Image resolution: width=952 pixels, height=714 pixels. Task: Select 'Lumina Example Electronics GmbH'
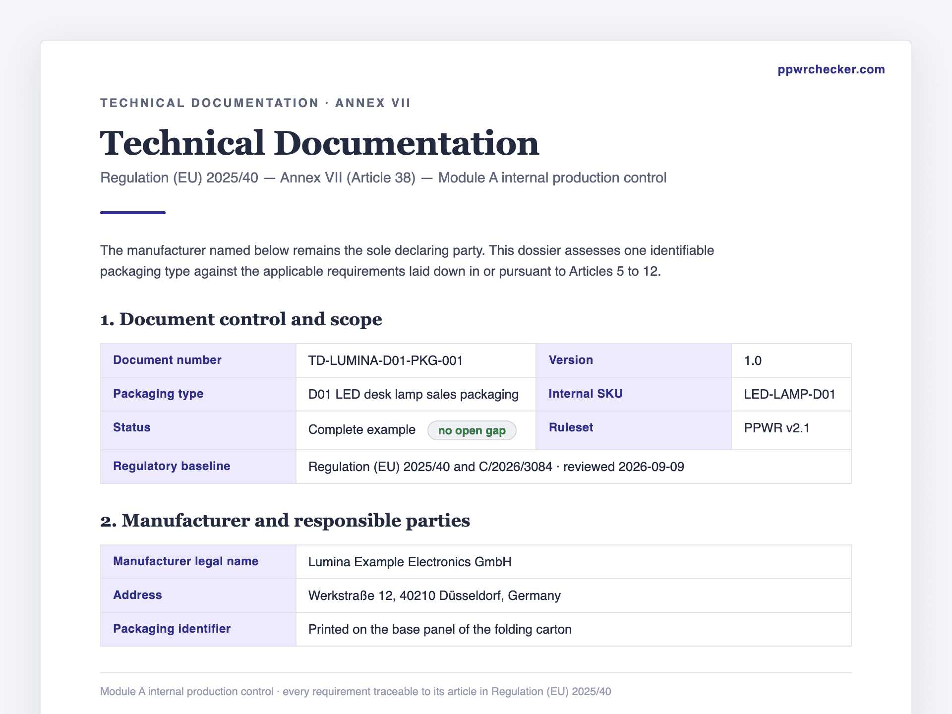point(410,562)
